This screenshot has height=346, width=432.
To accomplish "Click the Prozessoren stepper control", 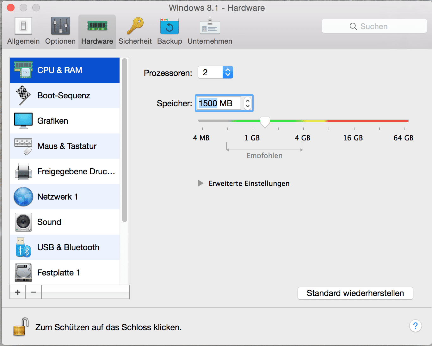I will [227, 72].
